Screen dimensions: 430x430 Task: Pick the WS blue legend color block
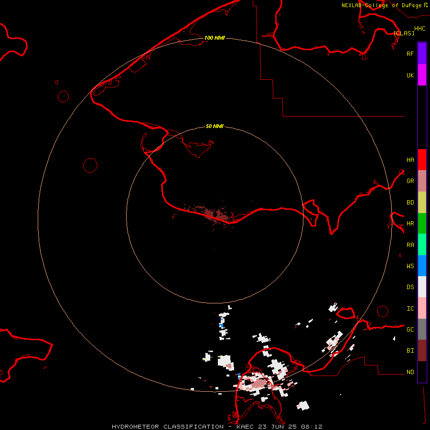click(422, 266)
